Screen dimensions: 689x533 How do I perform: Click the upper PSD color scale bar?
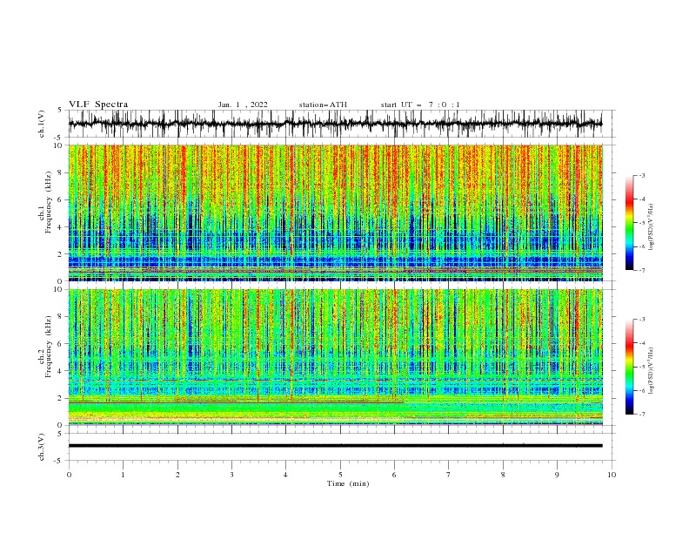(x=629, y=223)
